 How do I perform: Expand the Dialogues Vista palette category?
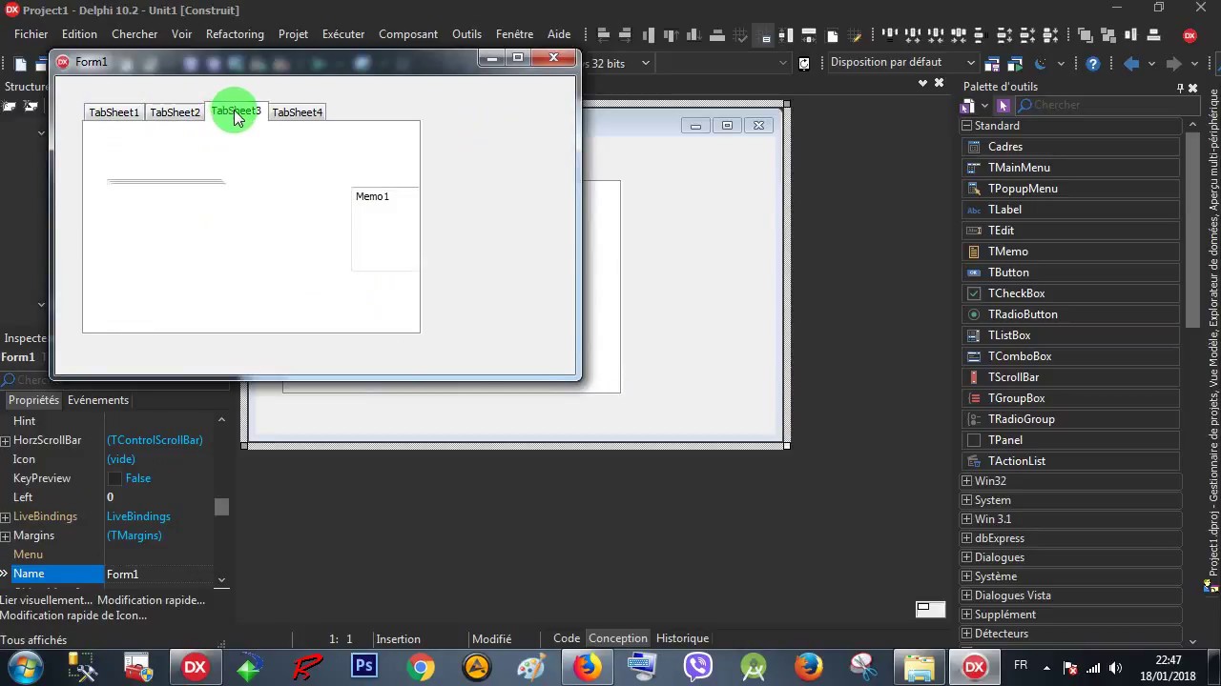coord(966,595)
